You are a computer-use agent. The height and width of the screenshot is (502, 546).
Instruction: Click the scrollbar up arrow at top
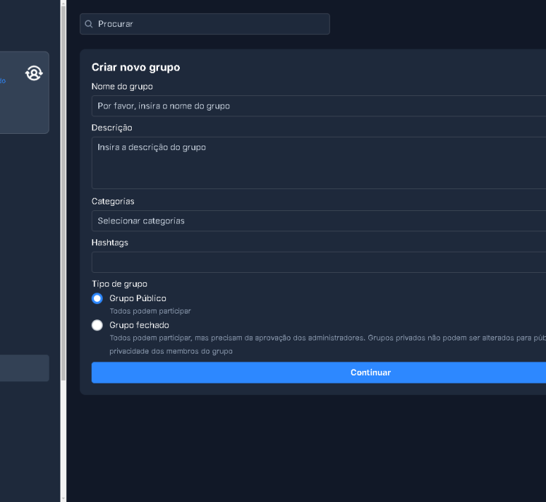pyautogui.click(x=63, y=4)
